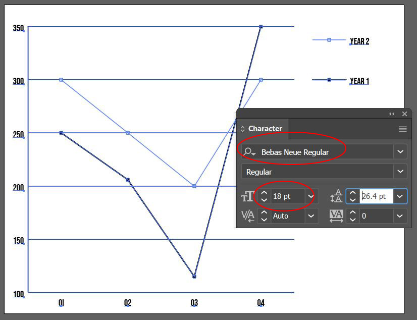Screen dimensions: 417x320
Task: Click the font search magnifier icon
Action: 249,152
